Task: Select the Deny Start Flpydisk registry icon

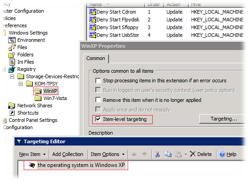Action: point(93,20)
